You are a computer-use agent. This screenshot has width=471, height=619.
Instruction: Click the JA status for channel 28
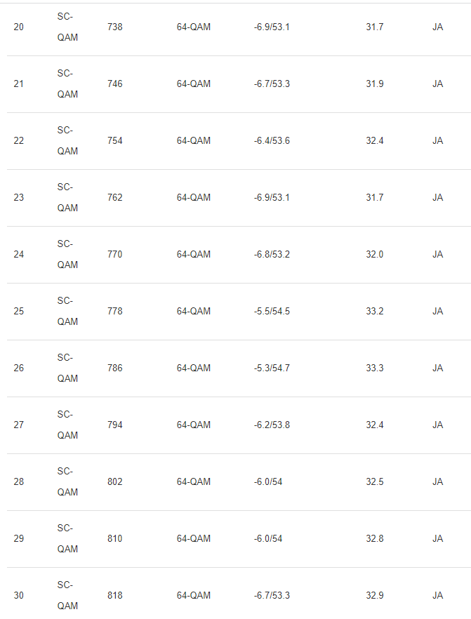click(437, 482)
